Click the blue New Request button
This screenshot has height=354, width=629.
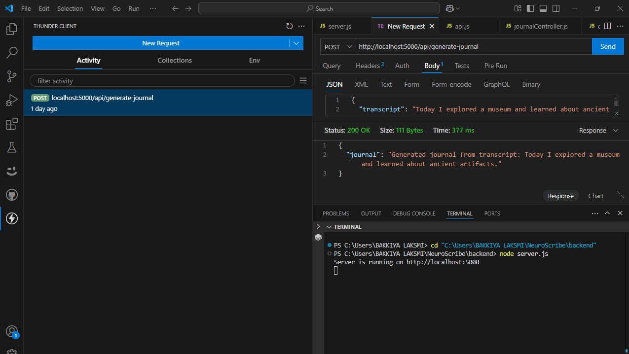pos(161,43)
